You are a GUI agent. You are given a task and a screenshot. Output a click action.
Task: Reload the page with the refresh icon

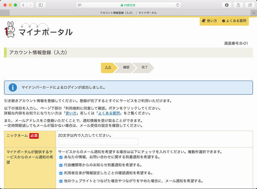click(178, 5)
